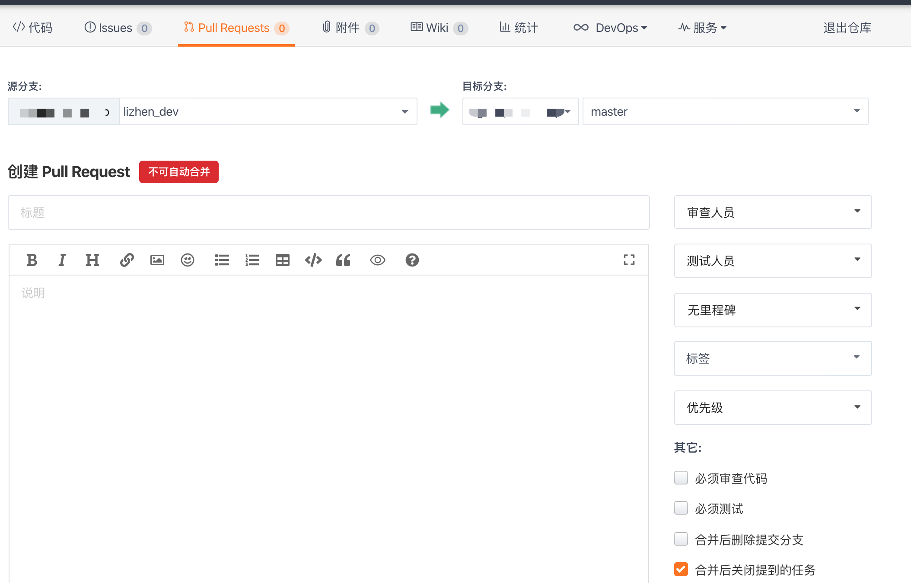Screen dimensions: 911x583
Task: Click the Bold formatting icon
Action: pyautogui.click(x=32, y=260)
